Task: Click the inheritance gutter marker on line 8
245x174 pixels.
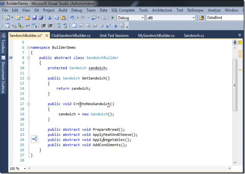Action: pyautogui.click(x=11, y=58)
